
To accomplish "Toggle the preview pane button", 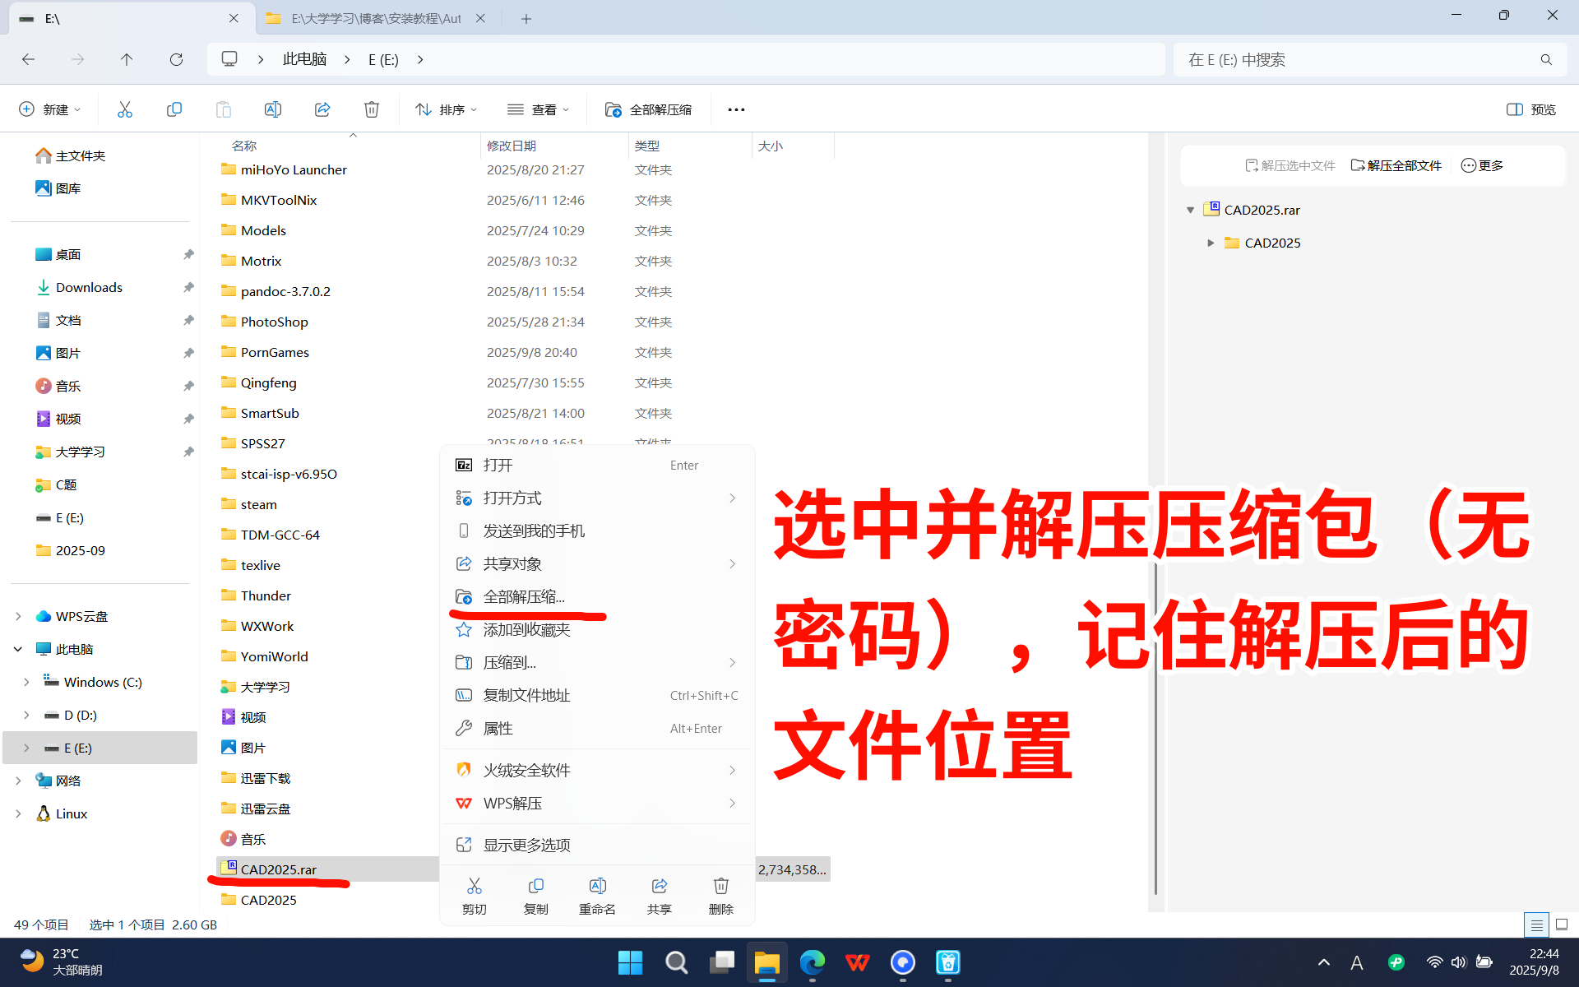I will pyautogui.click(x=1530, y=109).
